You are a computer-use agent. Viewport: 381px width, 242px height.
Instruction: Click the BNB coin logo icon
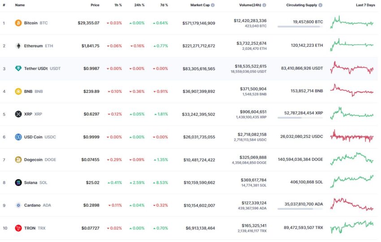[18, 91]
